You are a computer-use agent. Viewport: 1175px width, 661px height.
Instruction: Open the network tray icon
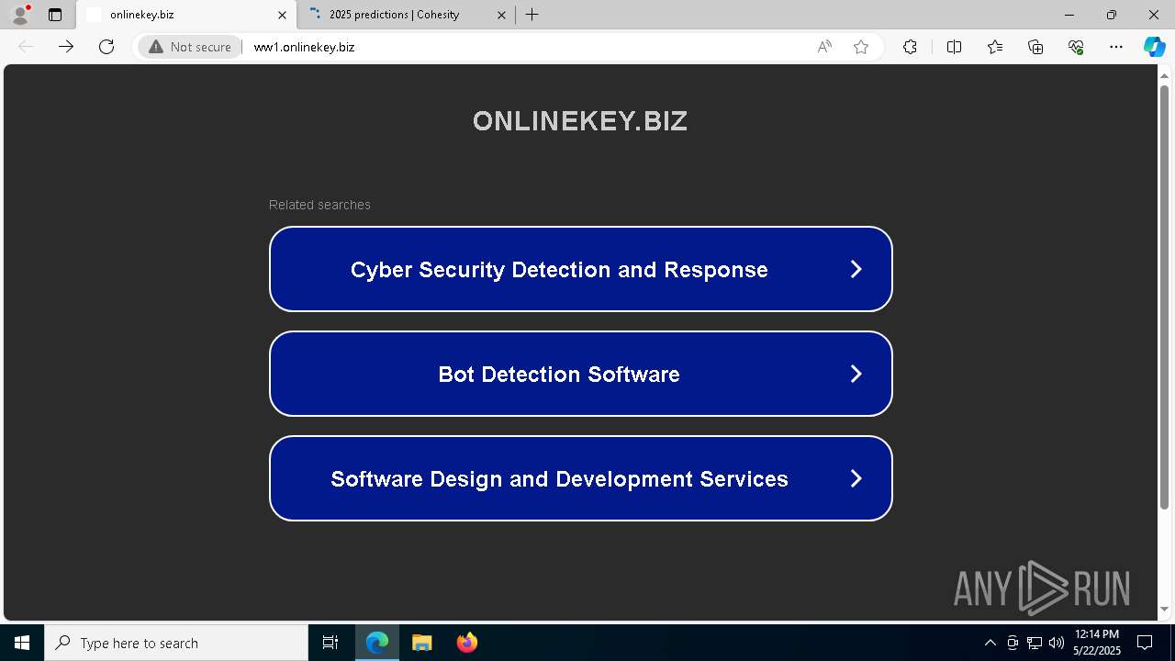coord(1035,643)
